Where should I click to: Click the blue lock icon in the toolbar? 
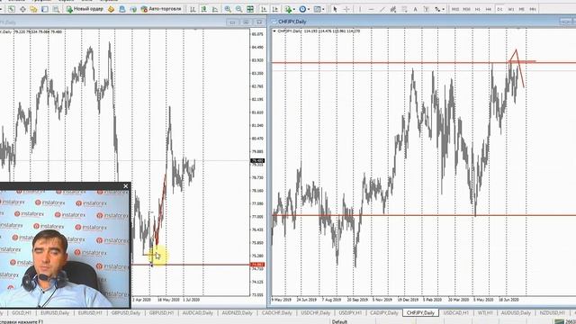122,9
